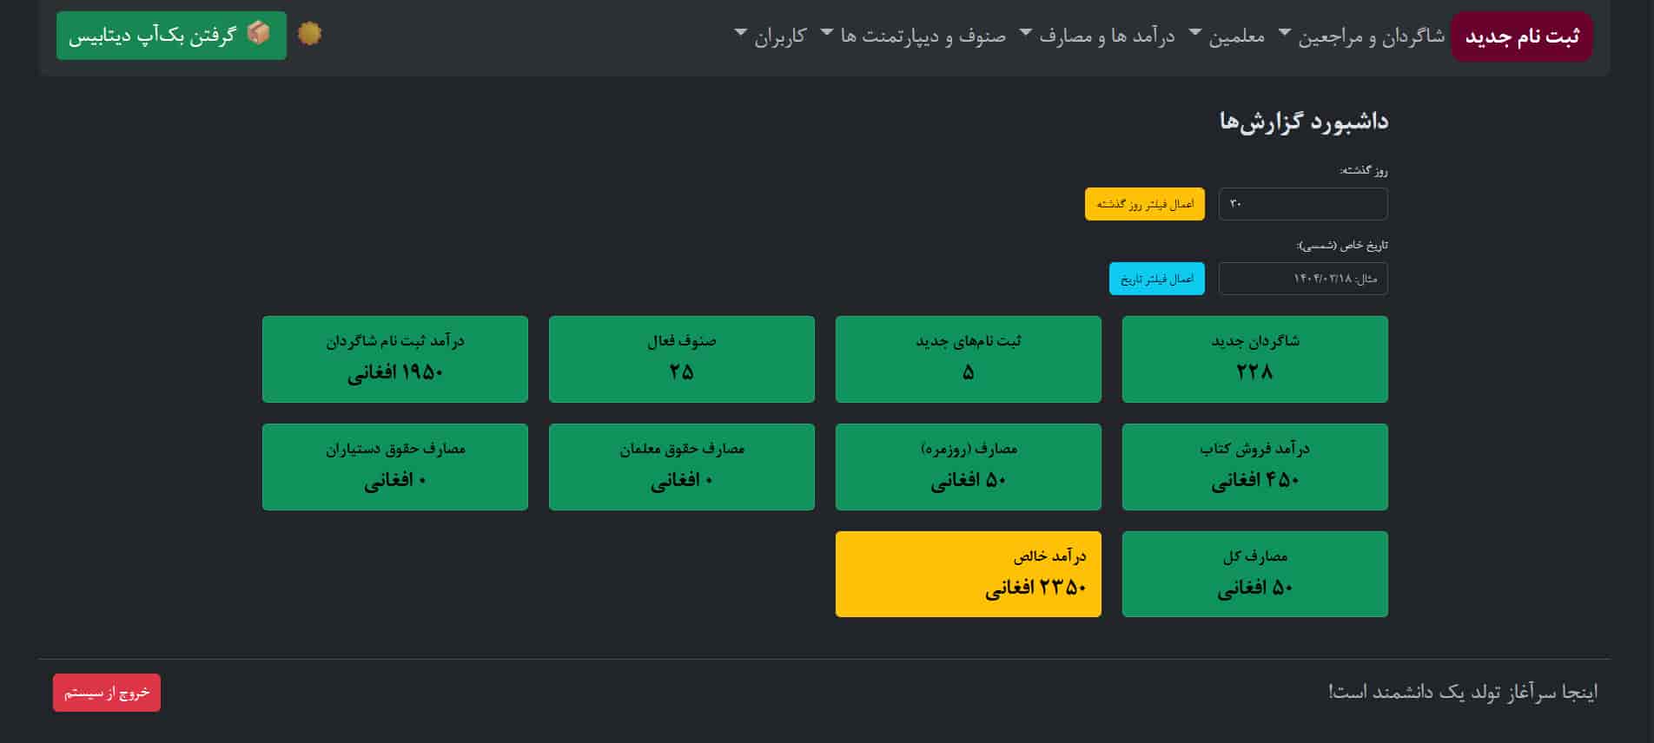The width and height of the screenshot is (1654, 743).
Task: Click the گرفتن بک‌آپ دیتابیس backup button
Action: pos(171,36)
